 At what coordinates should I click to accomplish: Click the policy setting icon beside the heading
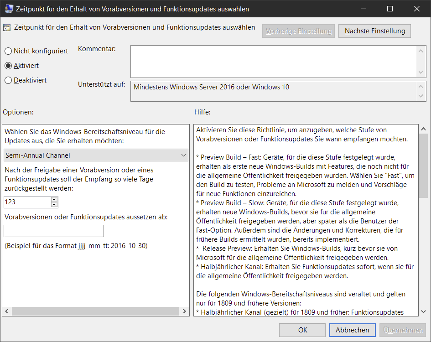[6, 27]
